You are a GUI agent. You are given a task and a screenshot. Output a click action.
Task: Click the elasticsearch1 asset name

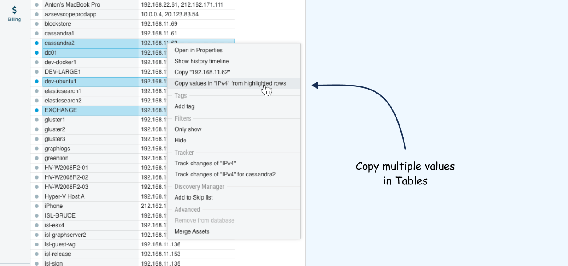pos(63,91)
